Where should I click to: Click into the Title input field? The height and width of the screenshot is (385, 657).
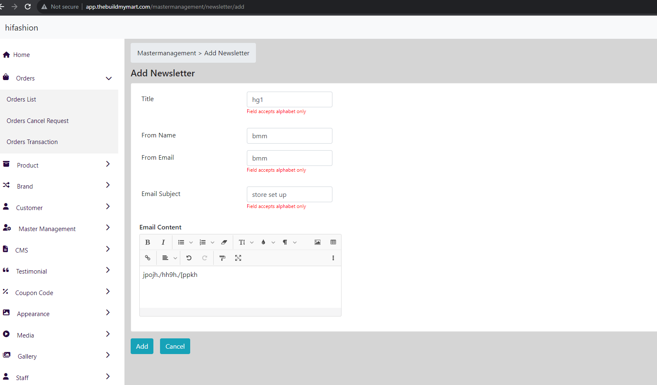289,99
